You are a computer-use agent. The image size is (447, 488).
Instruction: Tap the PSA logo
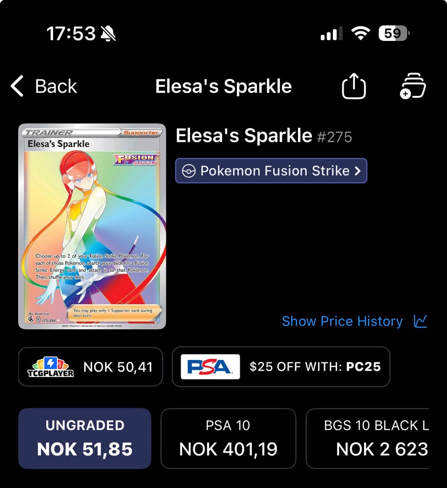(x=210, y=367)
